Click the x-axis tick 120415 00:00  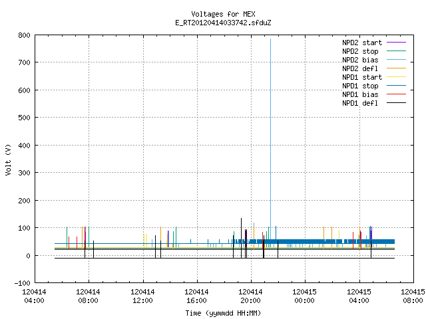pos(304,296)
